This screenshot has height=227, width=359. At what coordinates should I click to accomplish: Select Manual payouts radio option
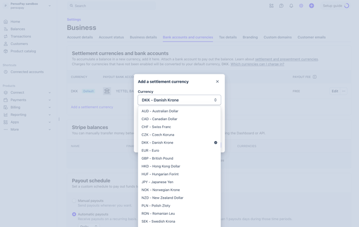[74, 201]
